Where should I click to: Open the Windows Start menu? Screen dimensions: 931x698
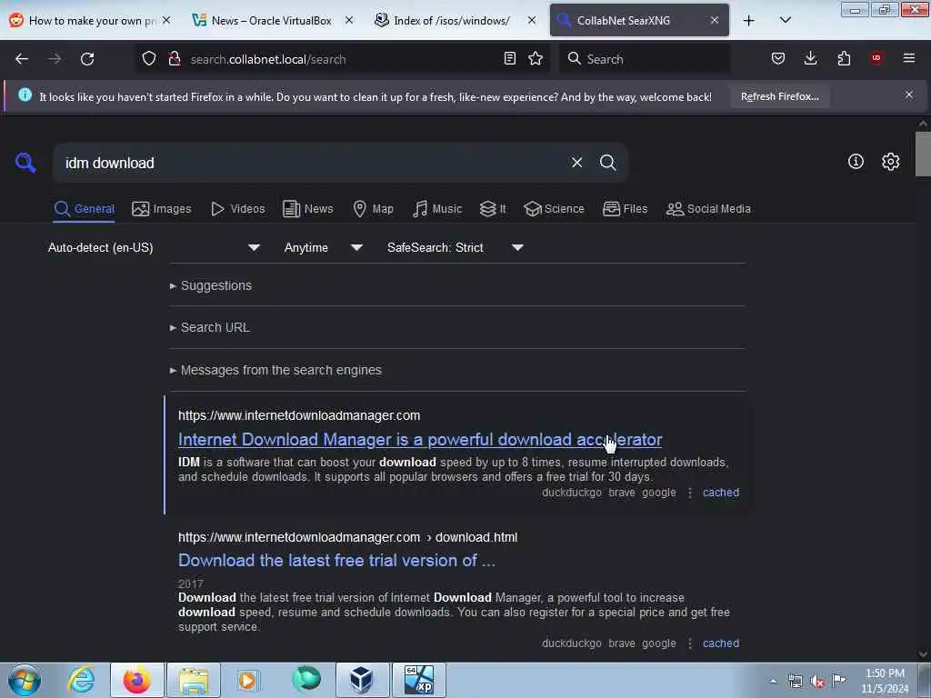click(x=25, y=680)
